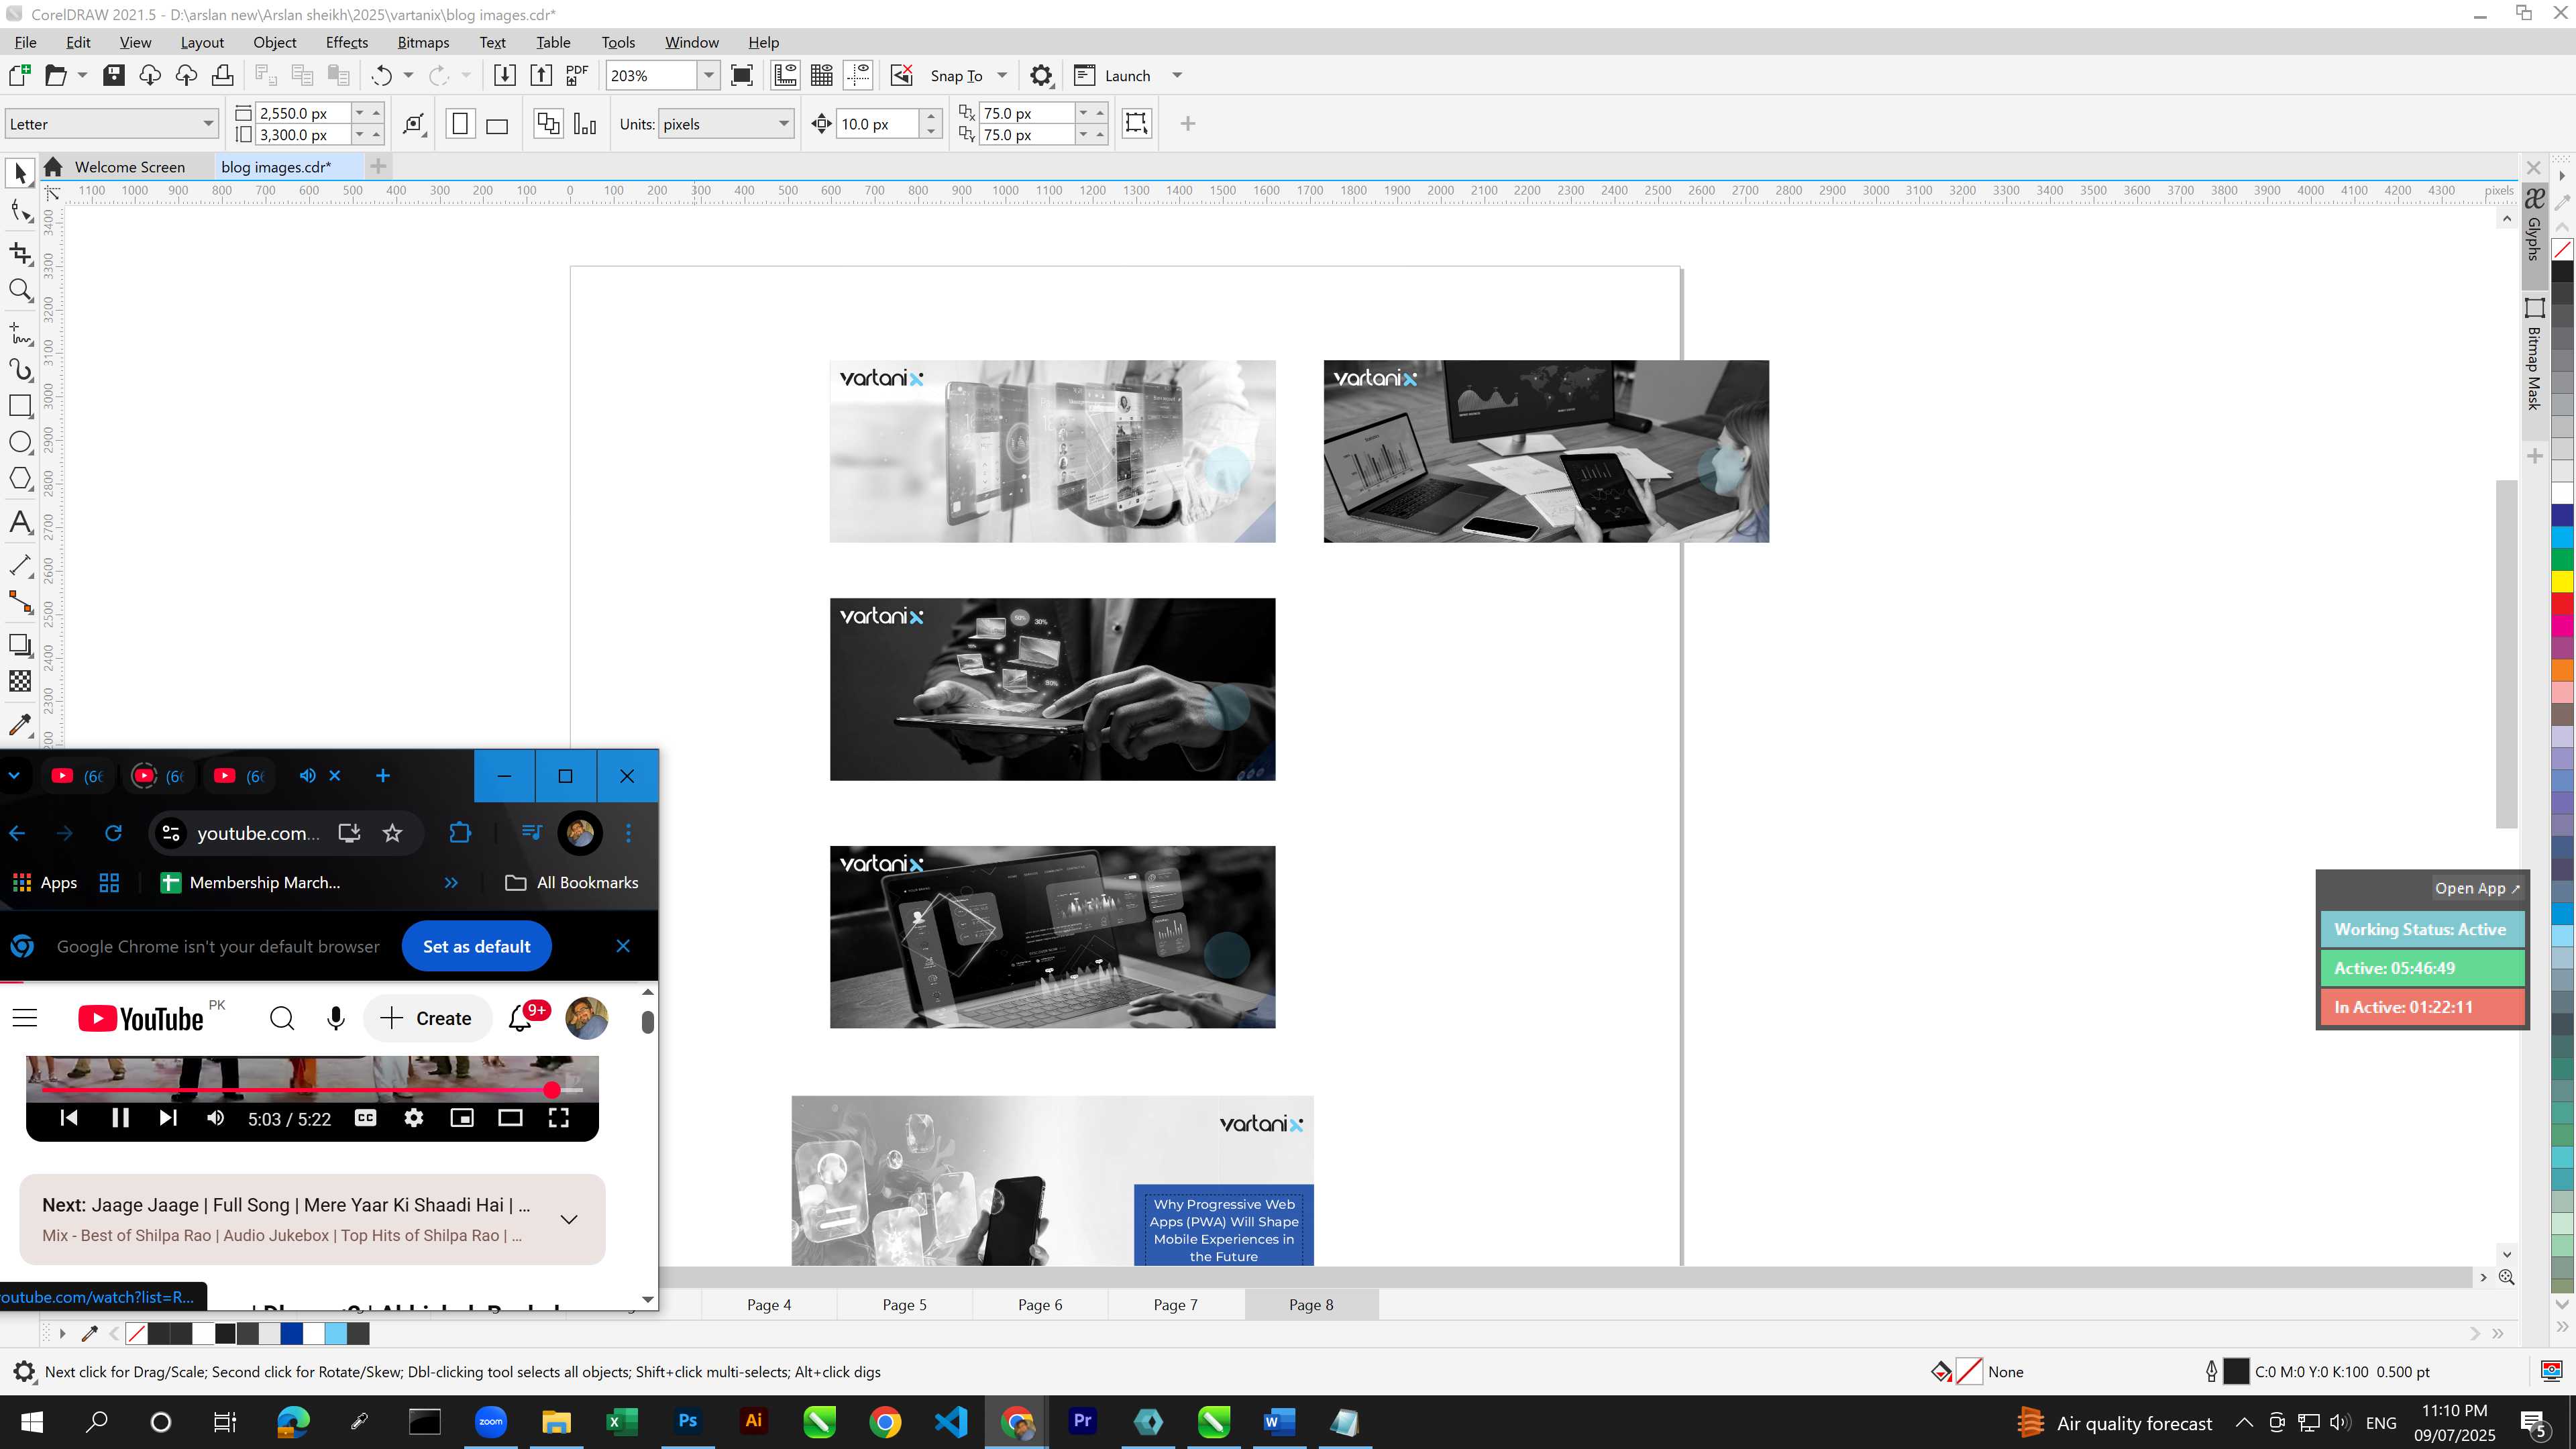
Task: Open the Apps shortcut in Chrome bookmarks
Action: click(45, 882)
